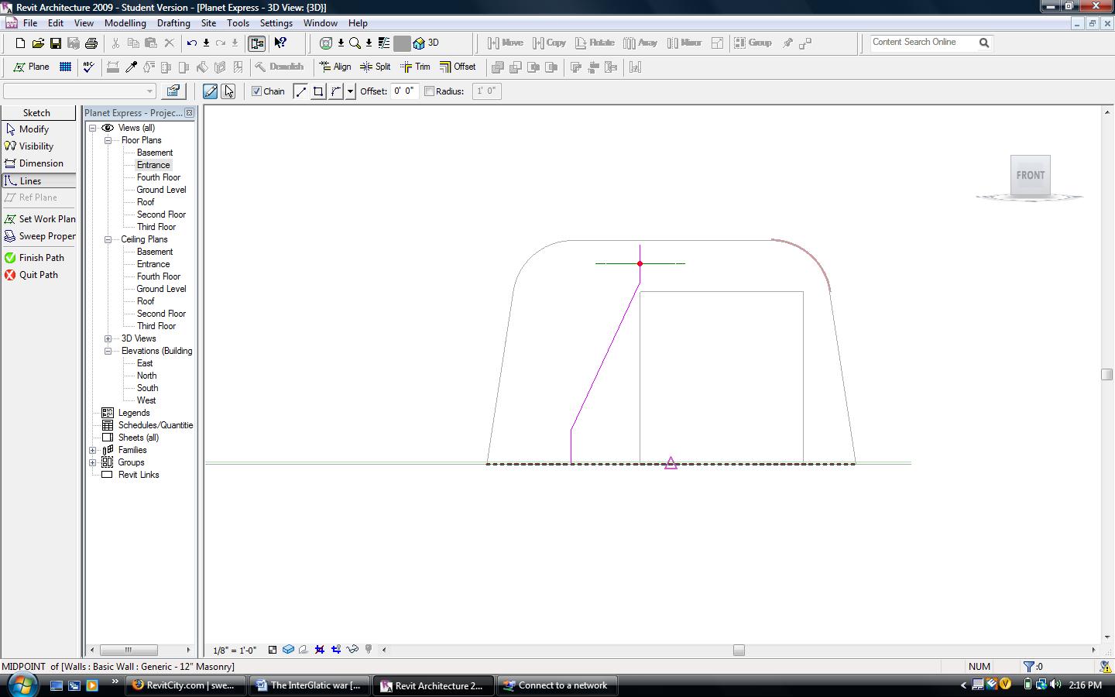Click the Save icon in the toolbar

pyautogui.click(x=56, y=43)
